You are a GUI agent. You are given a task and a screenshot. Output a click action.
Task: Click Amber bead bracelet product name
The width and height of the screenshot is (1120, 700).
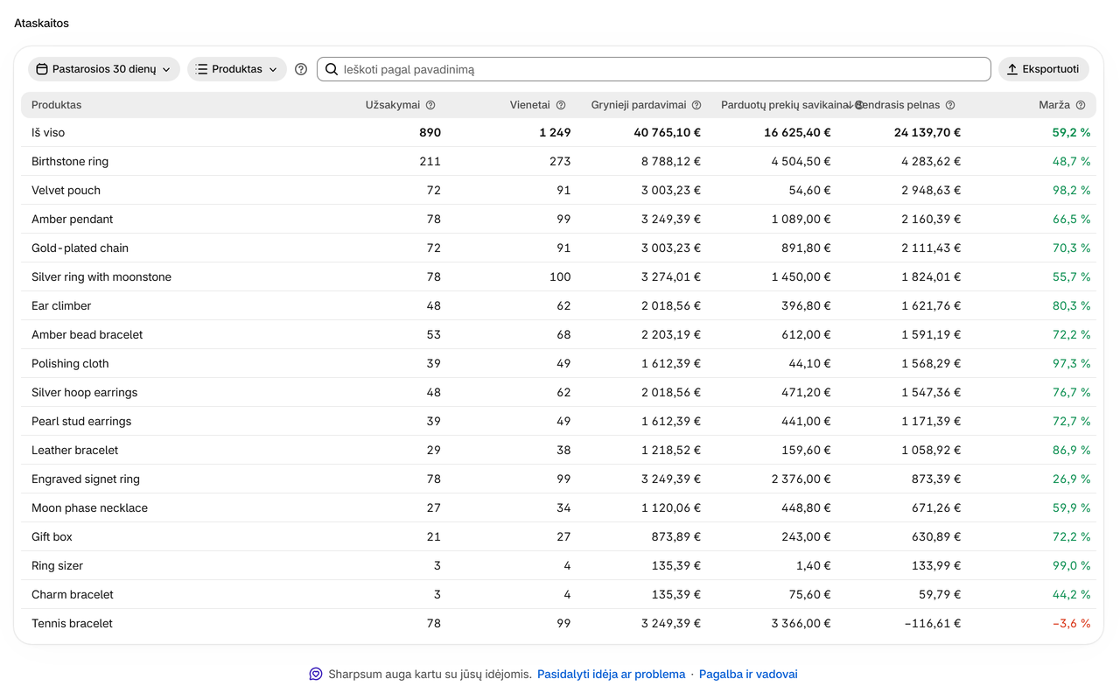[87, 334]
